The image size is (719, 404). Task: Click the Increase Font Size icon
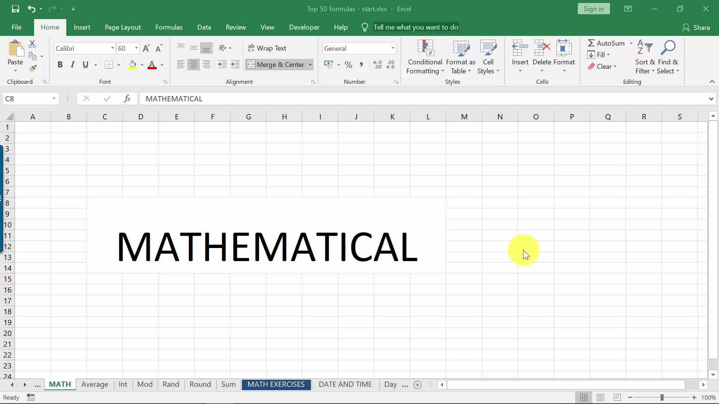pyautogui.click(x=146, y=48)
